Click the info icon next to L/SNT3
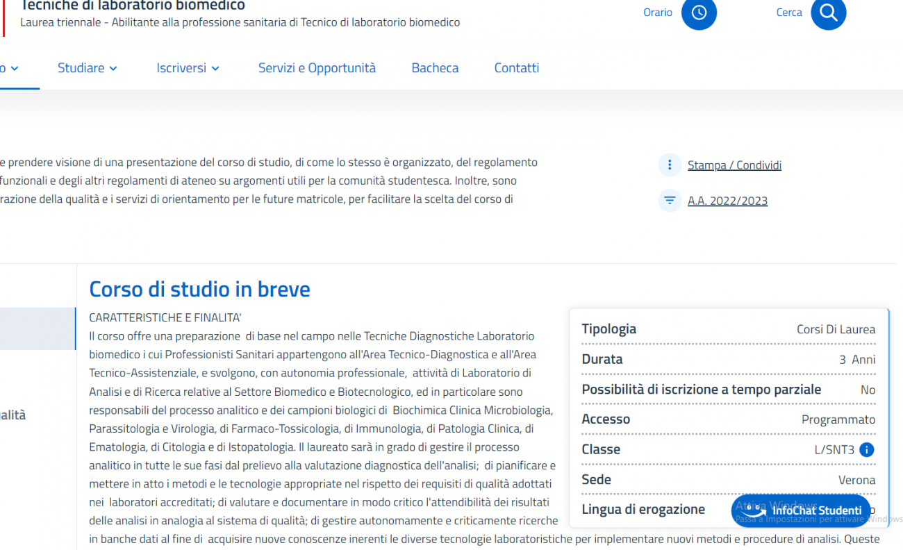Viewport: 903px width, 550px height. (x=866, y=449)
